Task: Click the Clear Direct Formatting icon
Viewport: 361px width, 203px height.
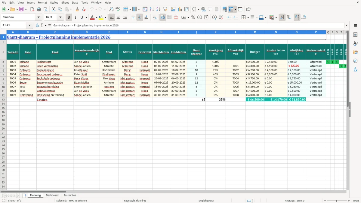Action: [84, 9]
